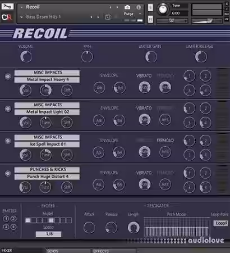Go to previous instrument arrow next to Recoil

(111, 7)
